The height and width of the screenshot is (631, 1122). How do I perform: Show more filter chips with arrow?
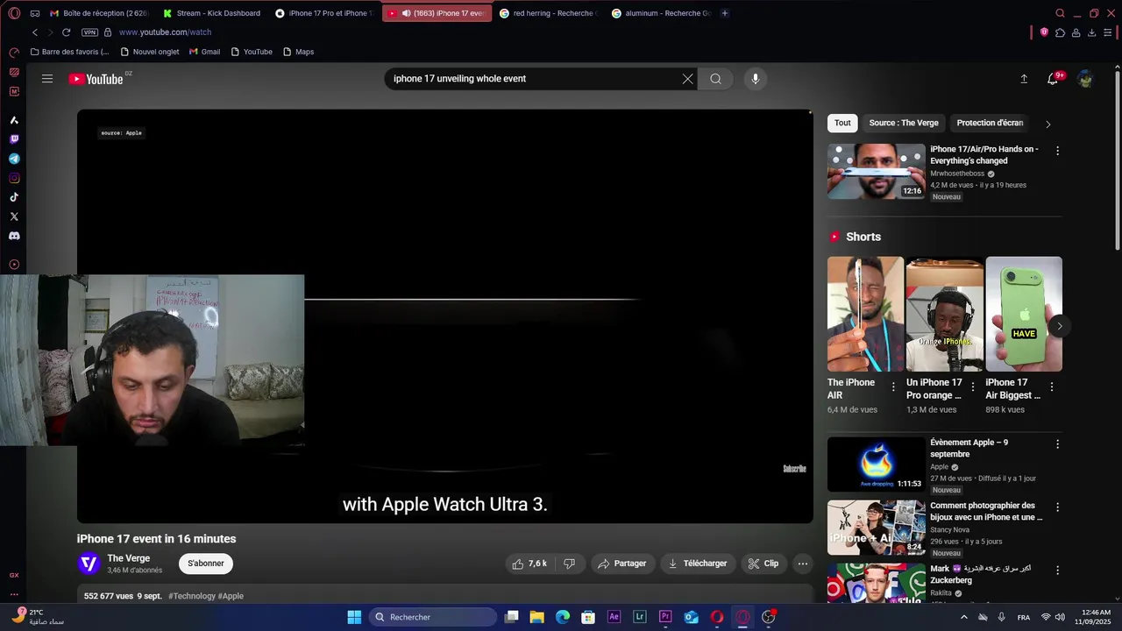(x=1047, y=124)
